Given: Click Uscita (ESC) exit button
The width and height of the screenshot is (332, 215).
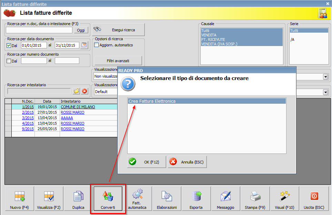Looking at the screenshot, I should (314, 199).
